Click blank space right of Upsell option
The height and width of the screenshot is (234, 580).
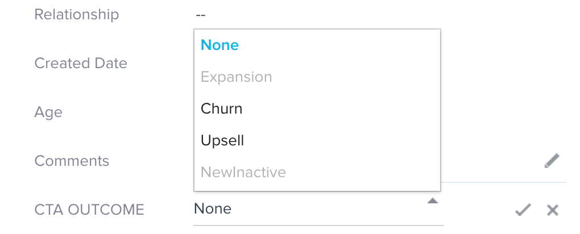[340, 140]
